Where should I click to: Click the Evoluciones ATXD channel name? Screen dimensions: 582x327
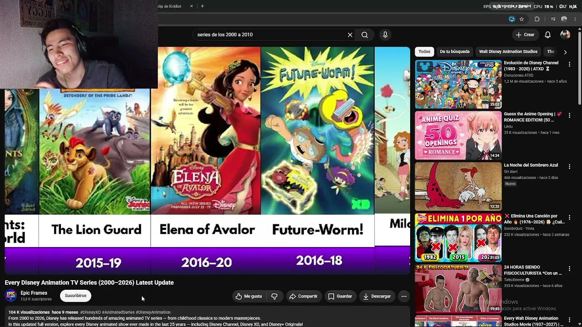click(x=519, y=75)
